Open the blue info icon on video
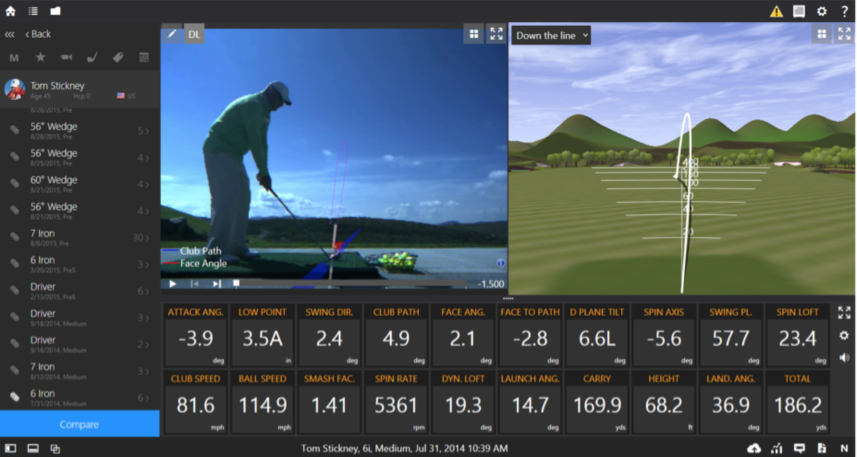 click(501, 263)
